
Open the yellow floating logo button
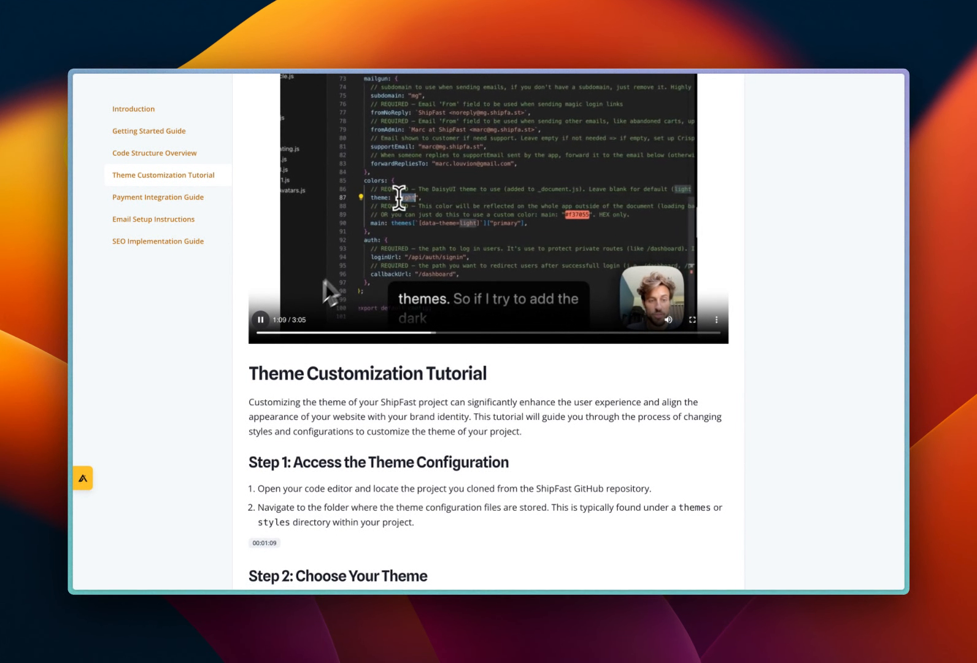tap(83, 478)
